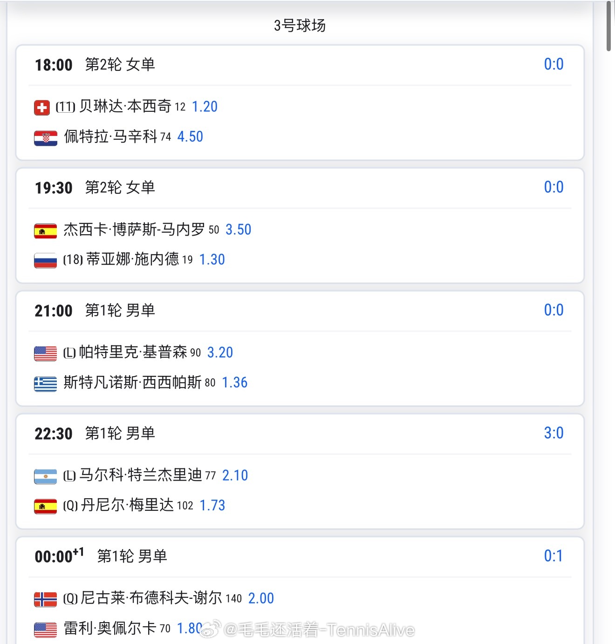Open player 雷利·奥佩尔卡 name
Viewport: 615px width, 644px height.
click(x=109, y=629)
